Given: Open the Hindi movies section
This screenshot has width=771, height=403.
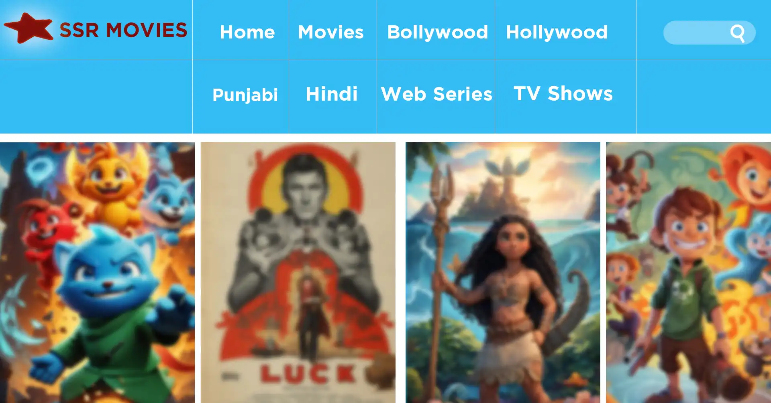Looking at the screenshot, I should point(332,94).
